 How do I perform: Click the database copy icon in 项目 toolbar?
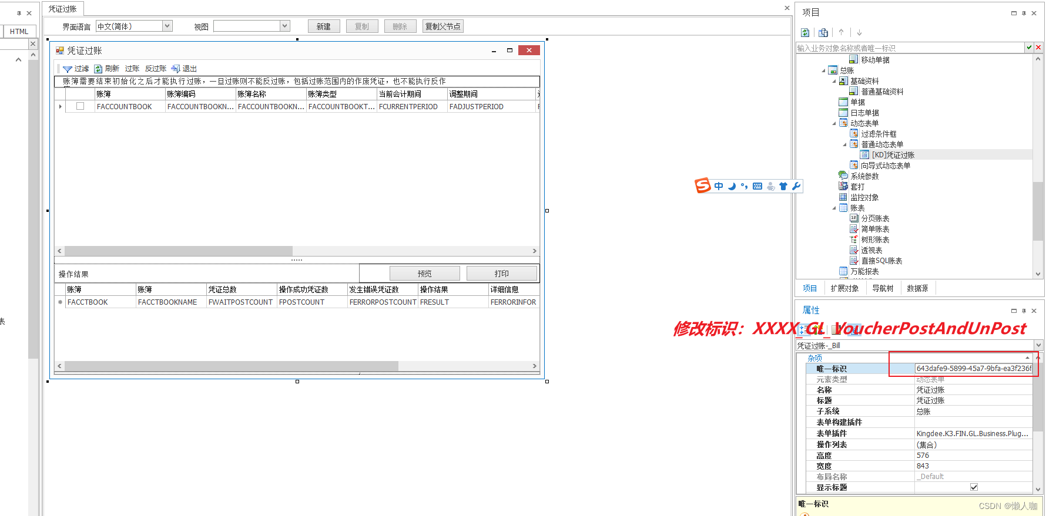coord(823,32)
